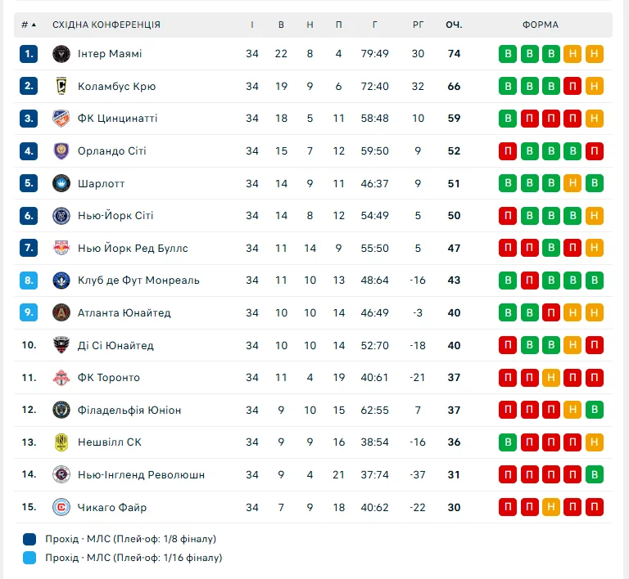
Task: Sort table by the # rank column
Action: tap(29, 25)
